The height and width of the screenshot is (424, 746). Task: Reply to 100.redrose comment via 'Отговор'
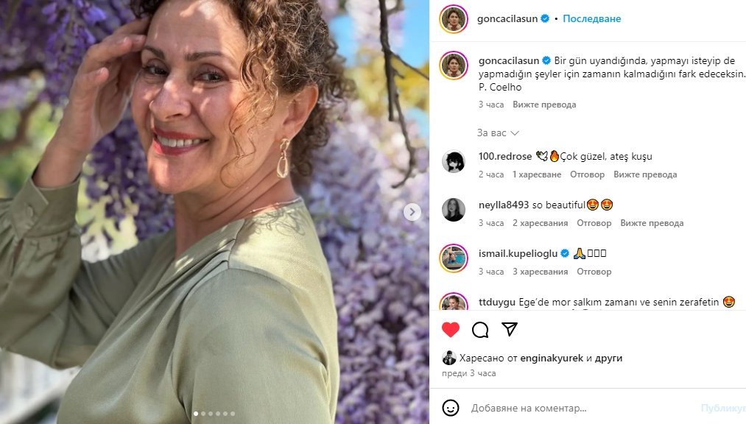point(588,174)
